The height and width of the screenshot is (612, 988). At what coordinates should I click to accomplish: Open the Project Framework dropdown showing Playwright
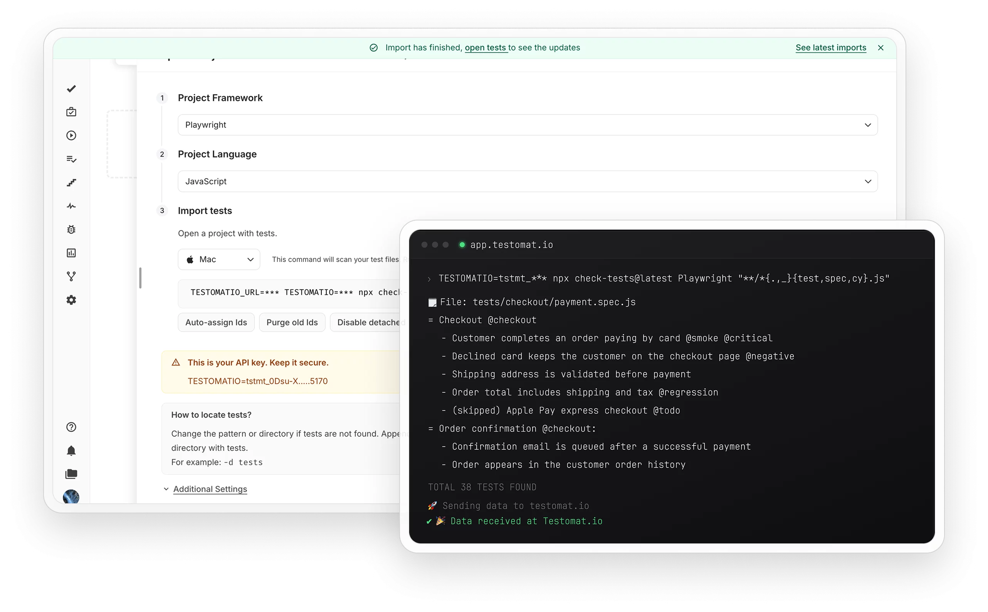pos(528,125)
